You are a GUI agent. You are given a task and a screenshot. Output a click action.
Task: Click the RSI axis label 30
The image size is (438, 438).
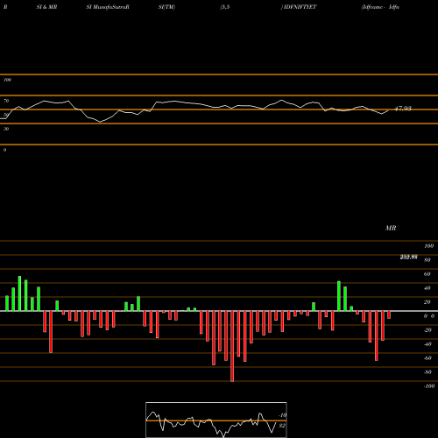click(6, 129)
